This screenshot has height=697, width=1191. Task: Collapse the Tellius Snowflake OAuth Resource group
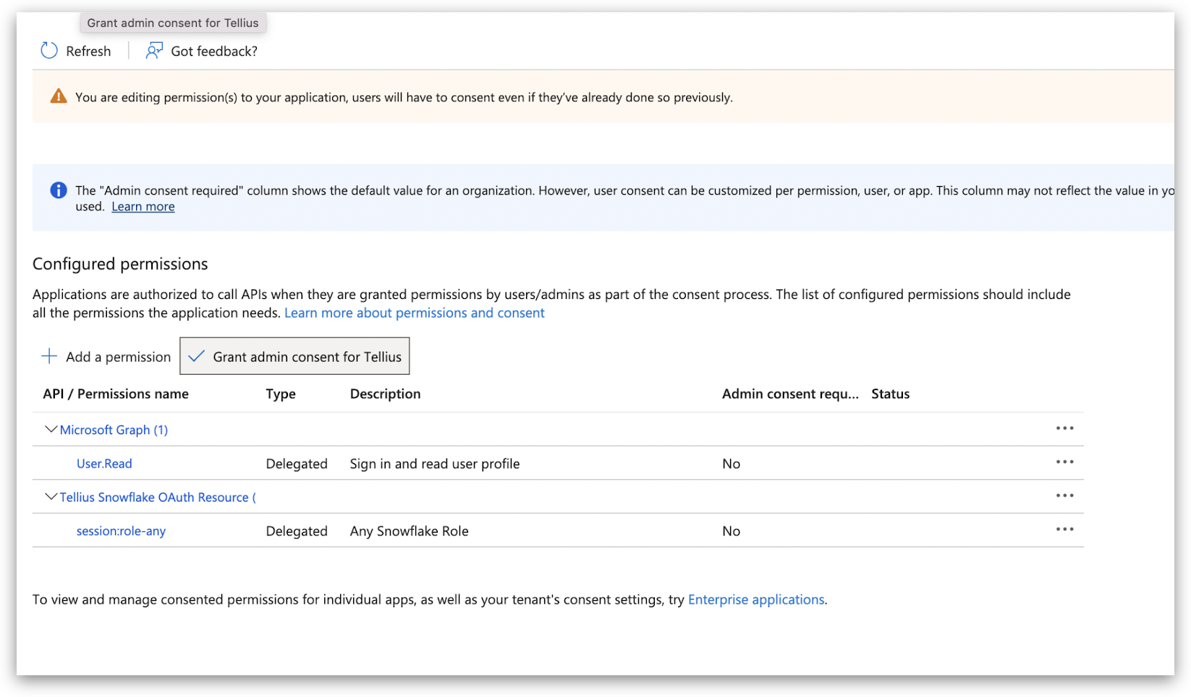pyautogui.click(x=51, y=497)
